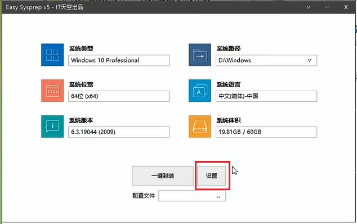Click the system language (系统语言) icon
This screenshot has width=357, height=224.
[200, 91]
